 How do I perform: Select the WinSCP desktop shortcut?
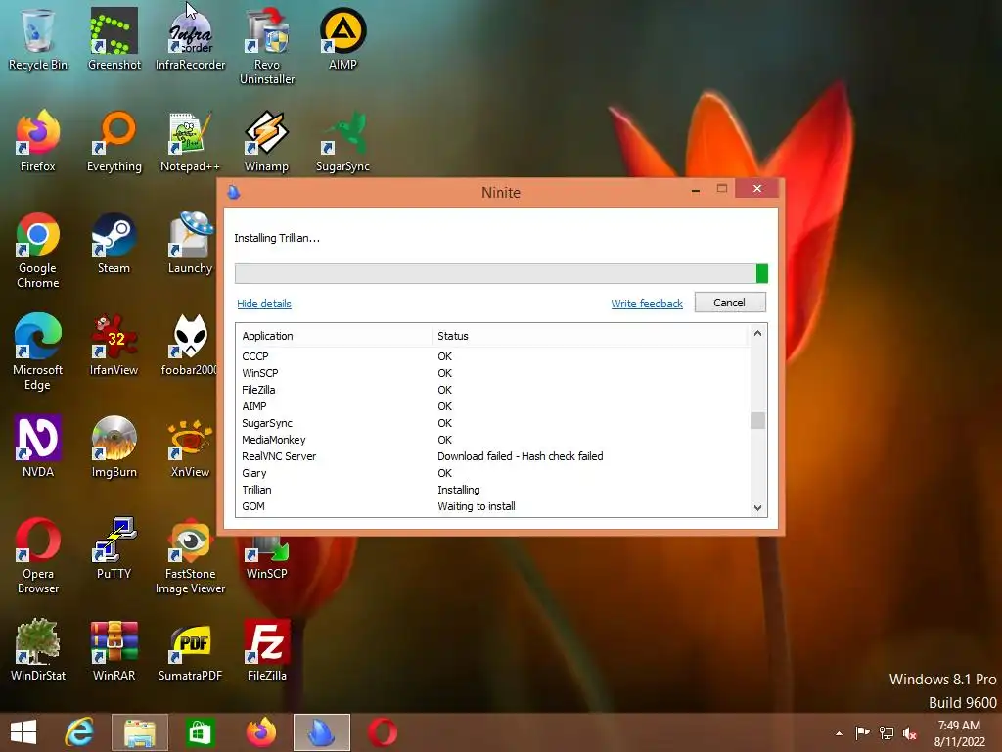pos(267,557)
